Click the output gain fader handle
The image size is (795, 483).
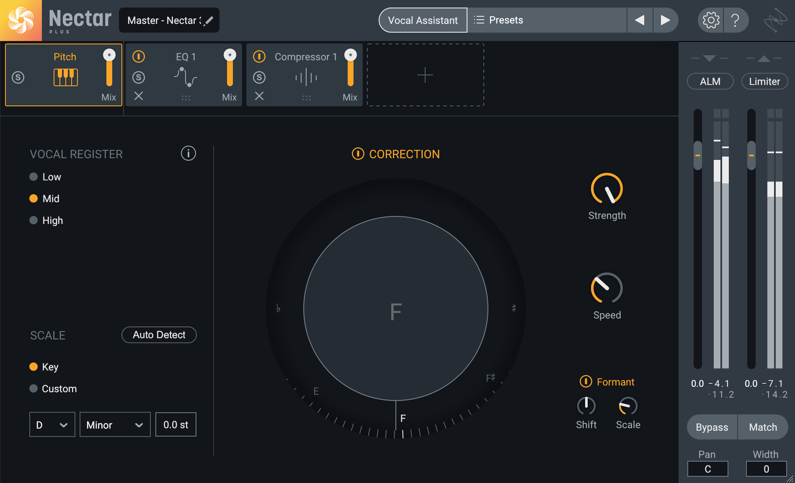tap(751, 155)
